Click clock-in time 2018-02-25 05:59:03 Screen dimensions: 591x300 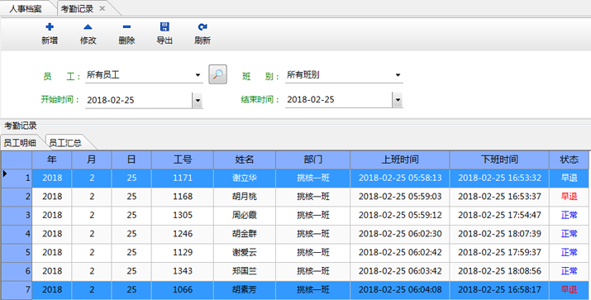(400, 197)
